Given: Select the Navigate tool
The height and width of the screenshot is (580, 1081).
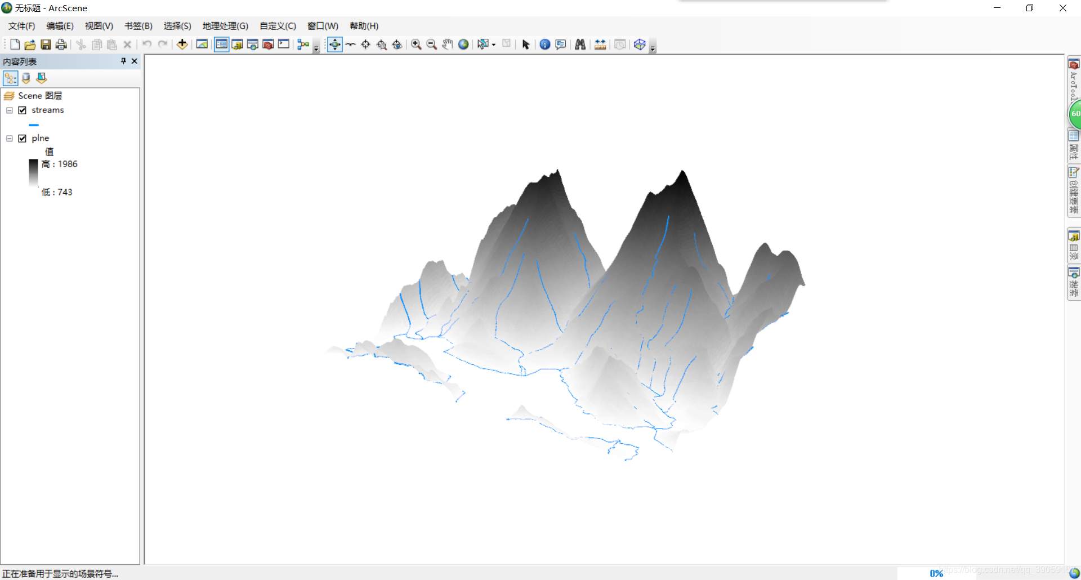Looking at the screenshot, I should pos(334,44).
